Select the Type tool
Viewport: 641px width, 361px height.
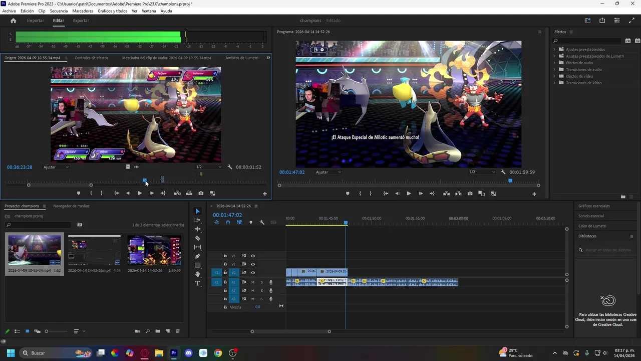(197, 283)
